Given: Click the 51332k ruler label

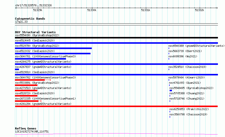Looking at the screenshot, I should tap(199, 10).
